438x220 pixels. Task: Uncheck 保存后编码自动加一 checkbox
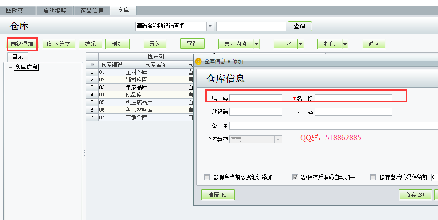pyautogui.click(x=295, y=178)
